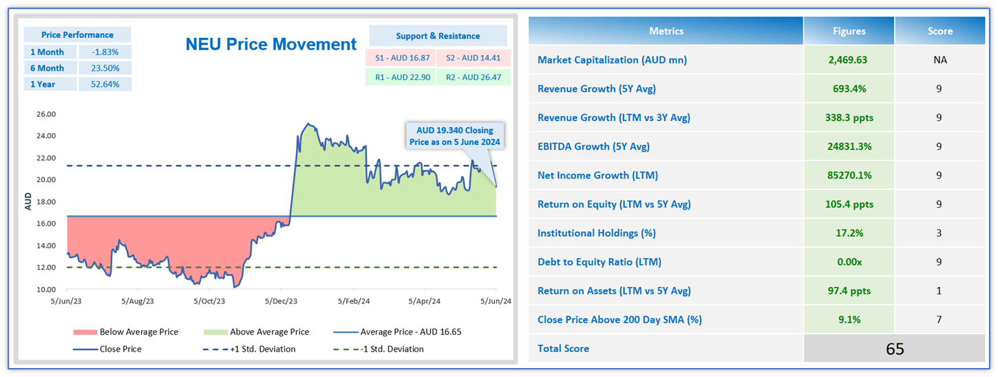Screen dimensions: 998x377
Task: Click the green Above Average Price legend swatch
Action: pyautogui.click(x=214, y=332)
